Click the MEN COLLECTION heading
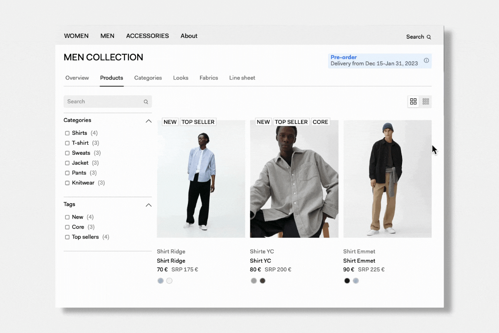This screenshot has width=499, height=333. coord(103,57)
